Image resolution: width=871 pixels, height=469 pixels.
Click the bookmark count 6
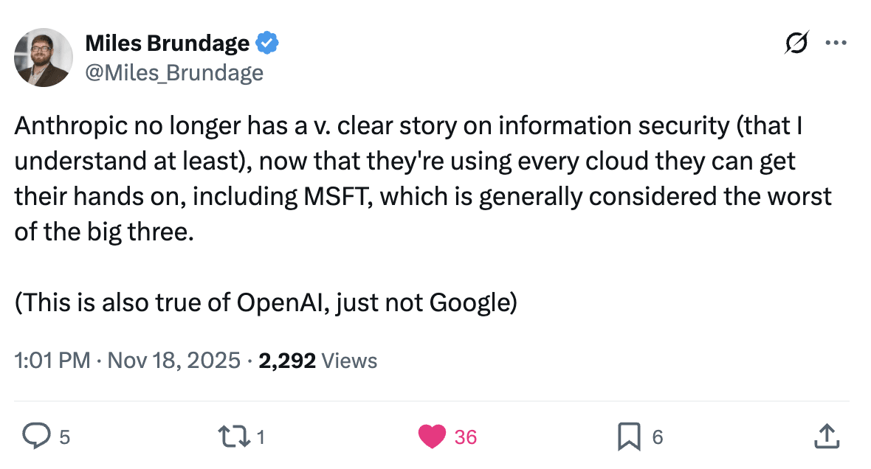pos(658,437)
